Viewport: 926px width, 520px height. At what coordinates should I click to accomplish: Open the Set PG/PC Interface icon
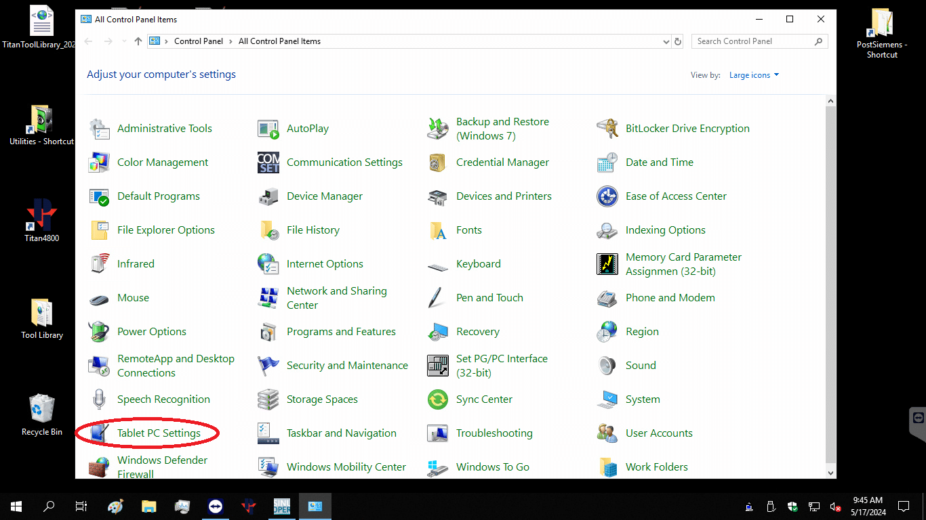438,366
